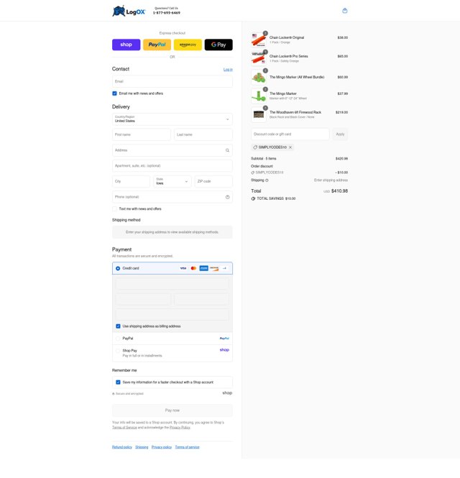
Task: Click the PayPal logo in payment row
Action: click(224, 339)
